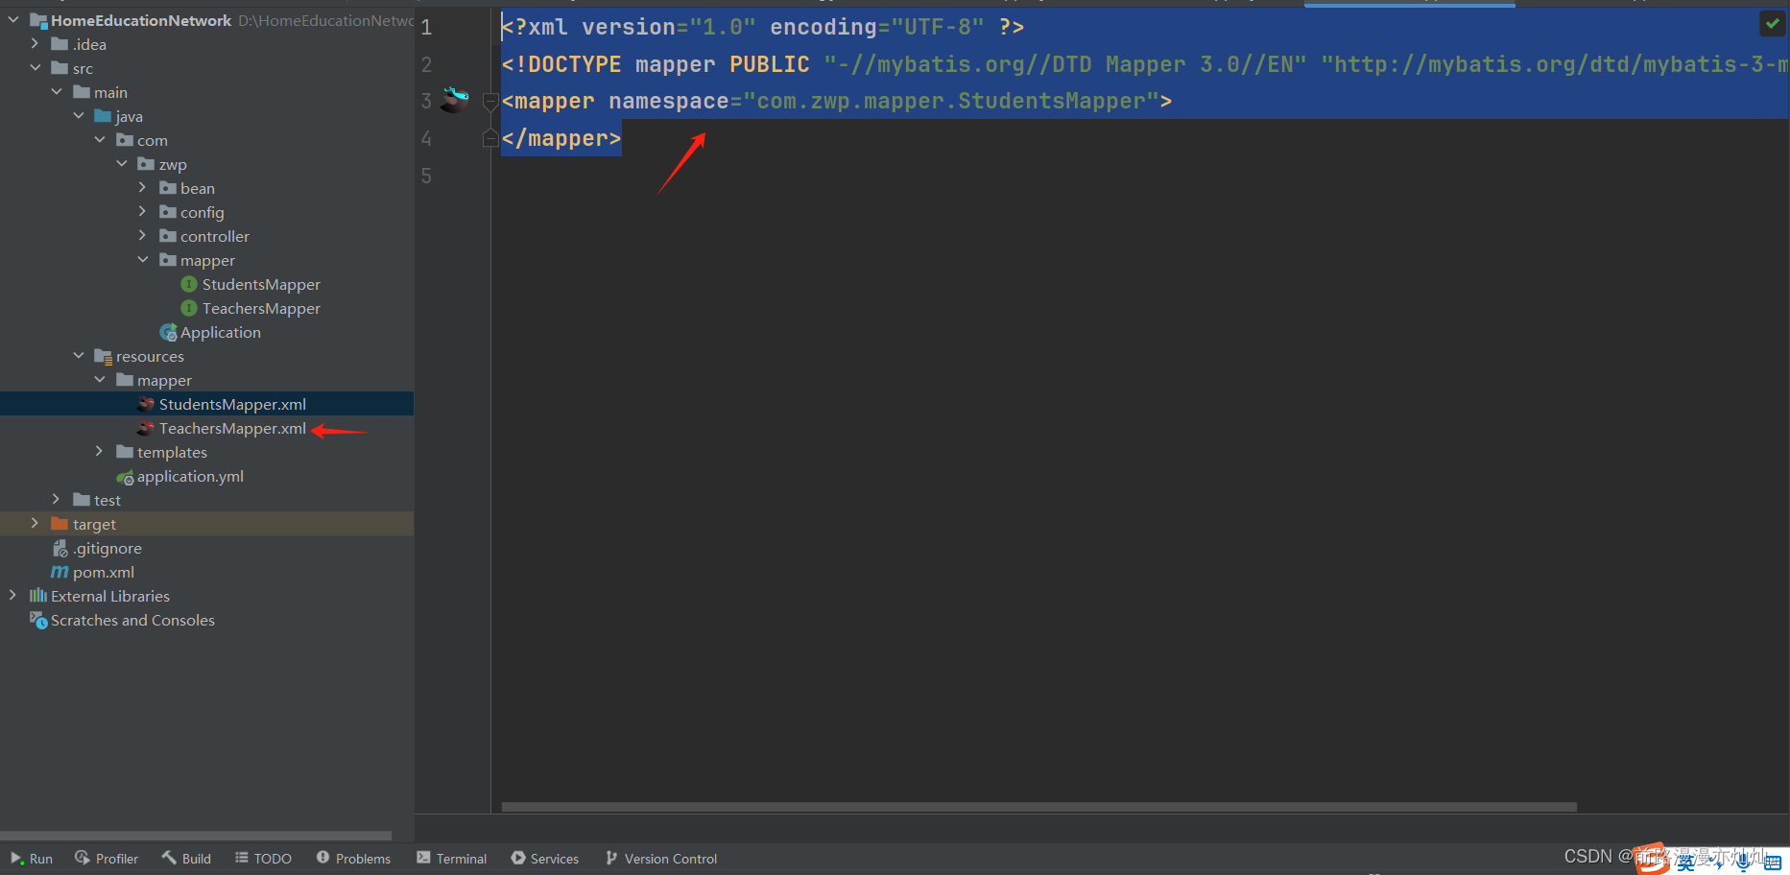Image resolution: width=1790 pixels, height=875 pixels.
Task: Click the MyBatis icon beside StudentsMapper.xml
Action: pos(146,404)
